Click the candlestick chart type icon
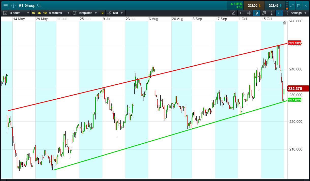The height and width of the screenshot is (181, 310). (x=110, y=13)
